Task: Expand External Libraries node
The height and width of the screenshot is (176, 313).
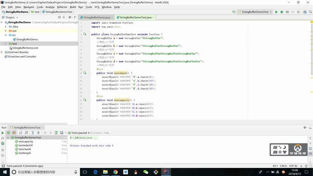Action: tap(2, 52)
